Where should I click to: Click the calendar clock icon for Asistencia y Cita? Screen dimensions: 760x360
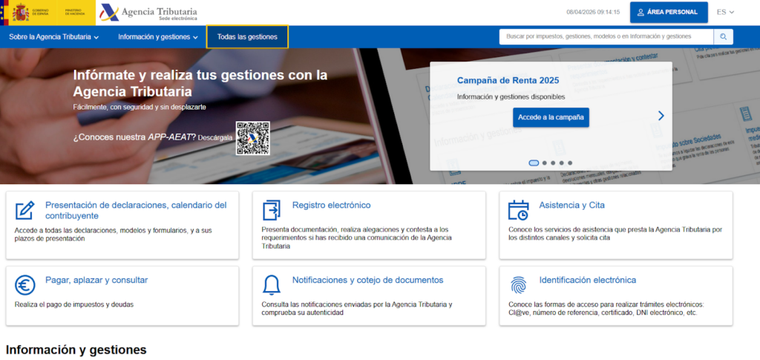pos(518,211)
